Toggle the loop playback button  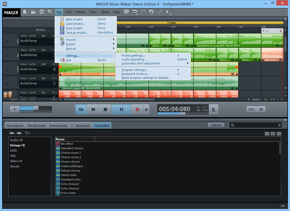click(x=81, y=110)
